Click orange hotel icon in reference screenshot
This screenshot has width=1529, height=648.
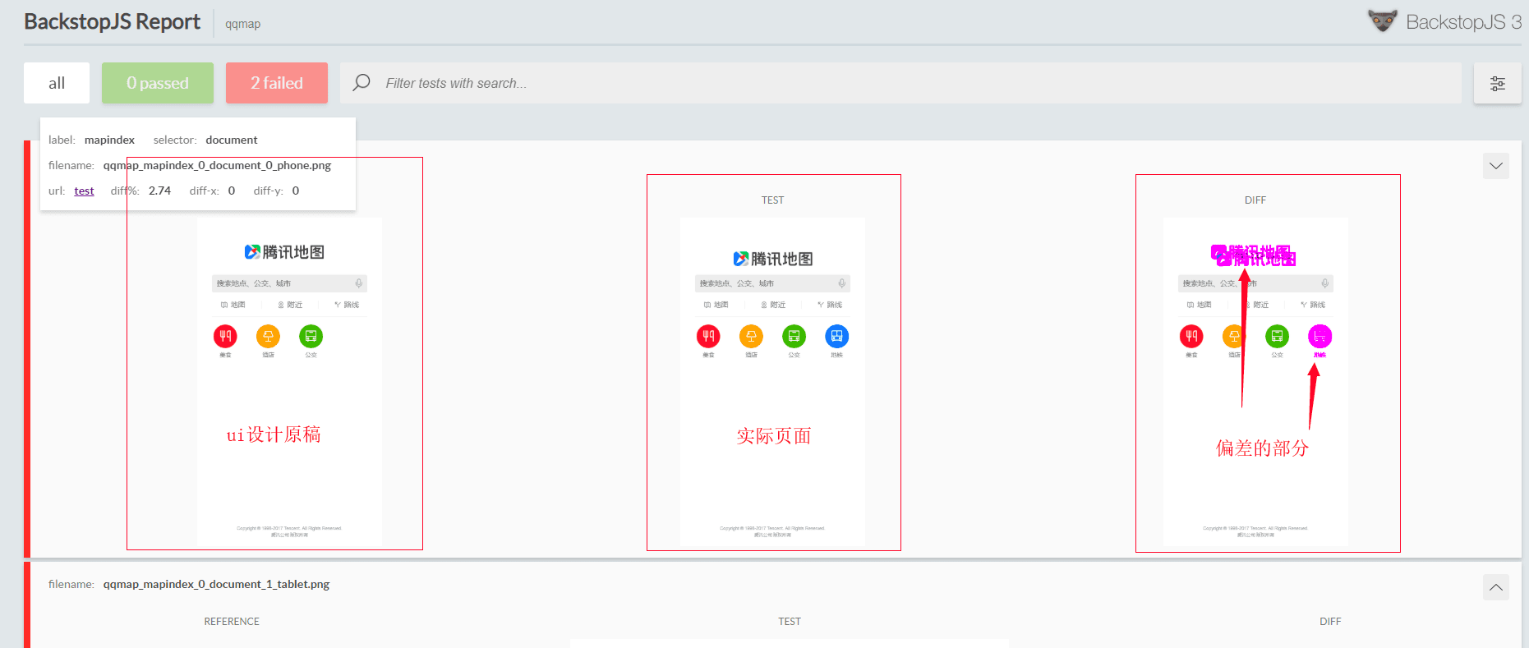268,336
